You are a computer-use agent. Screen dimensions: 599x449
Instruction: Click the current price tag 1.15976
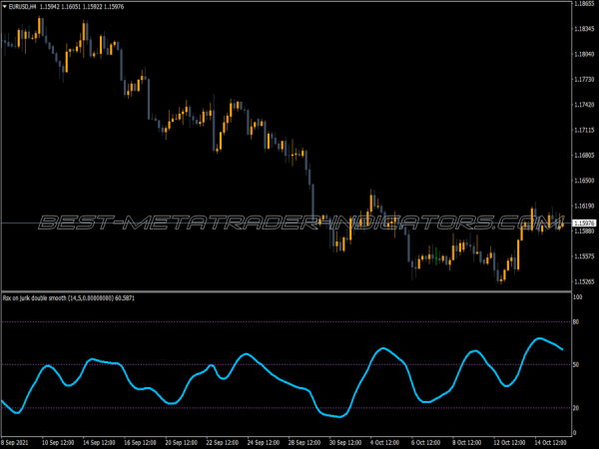click(585, 223)
